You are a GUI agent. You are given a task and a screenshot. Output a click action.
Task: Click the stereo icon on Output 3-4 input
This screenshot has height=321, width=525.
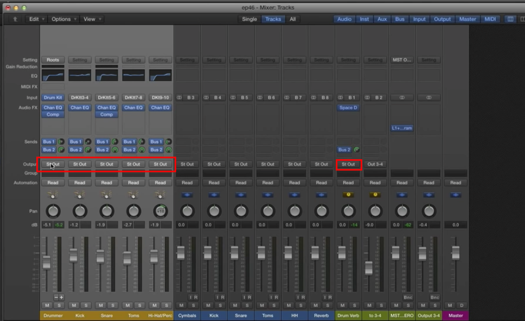coord(429,98)
